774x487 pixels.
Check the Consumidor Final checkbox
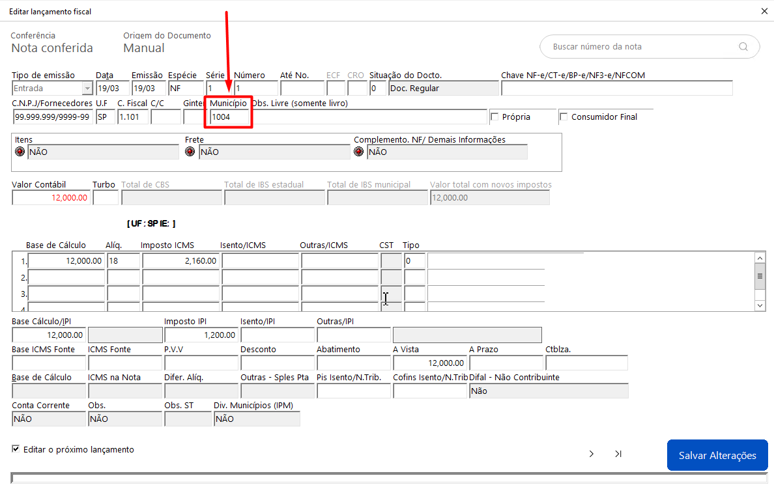click(563, 117)
